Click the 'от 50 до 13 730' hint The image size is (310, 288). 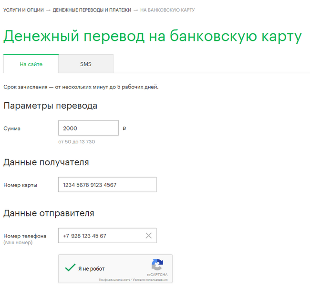(x=76, y=142)
